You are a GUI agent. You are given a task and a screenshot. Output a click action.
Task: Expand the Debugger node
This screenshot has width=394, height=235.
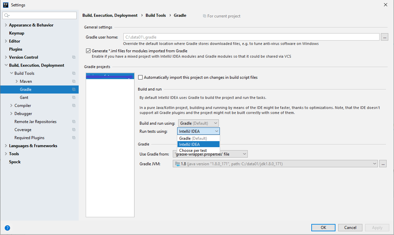(11, 114)
